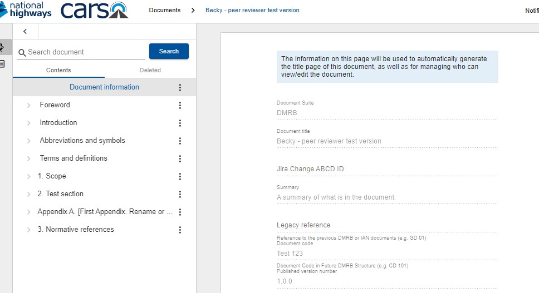Collapse the sidebar with the back arrow
This screenshot has width=539, height=293.
(25, 32)
